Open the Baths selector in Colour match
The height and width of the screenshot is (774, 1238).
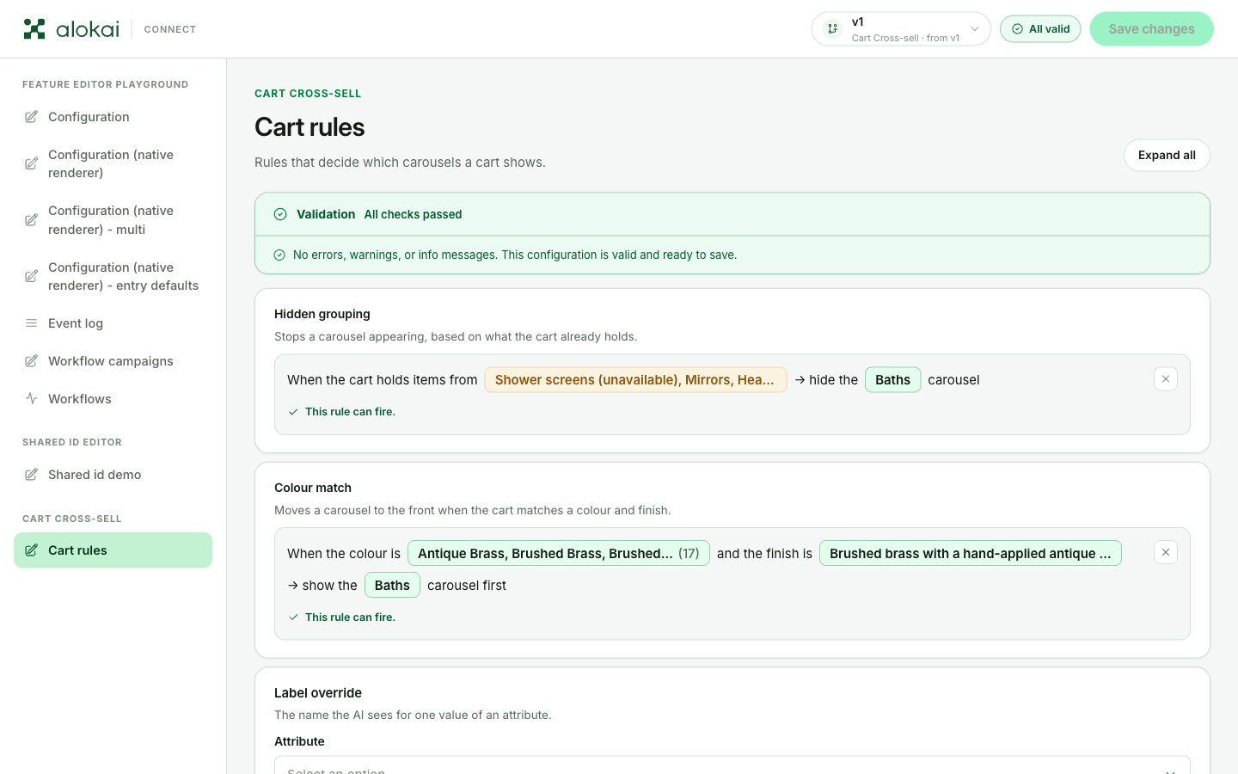[x=392, y=585]
